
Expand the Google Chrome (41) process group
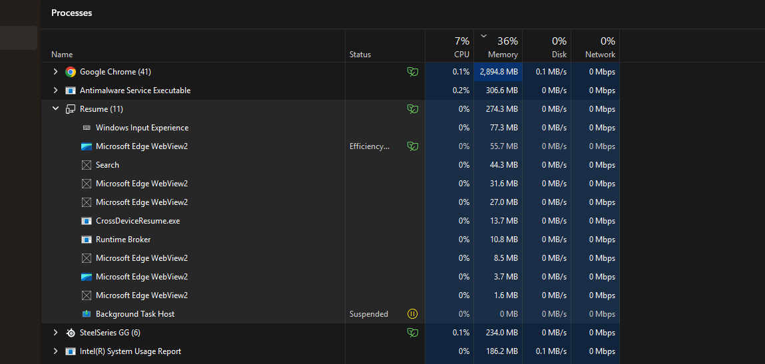coord(56,72)
